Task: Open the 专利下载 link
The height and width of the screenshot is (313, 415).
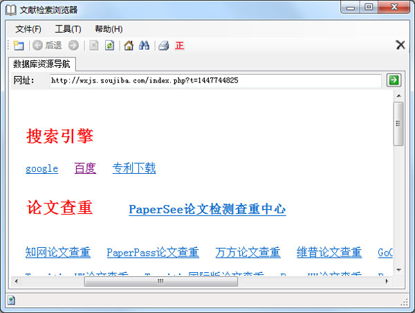Action: tap(134, 168)
